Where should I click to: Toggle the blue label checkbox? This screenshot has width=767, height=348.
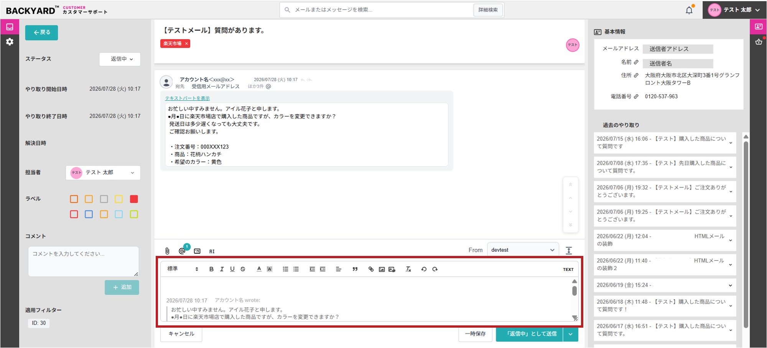[x=89, y=214]
